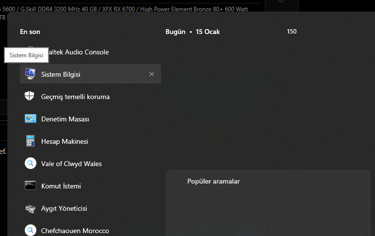Click Vale of Clwyd Wales text
This screenshot has width=375, height=236.
pos(71,164)
